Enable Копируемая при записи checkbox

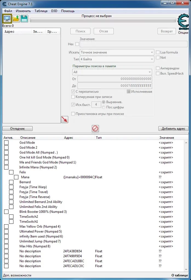click(73, 97)
